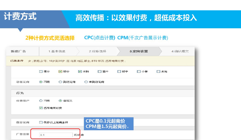
Task: Enable the 高中 education checkbox
Action: [x=99, y=72]
